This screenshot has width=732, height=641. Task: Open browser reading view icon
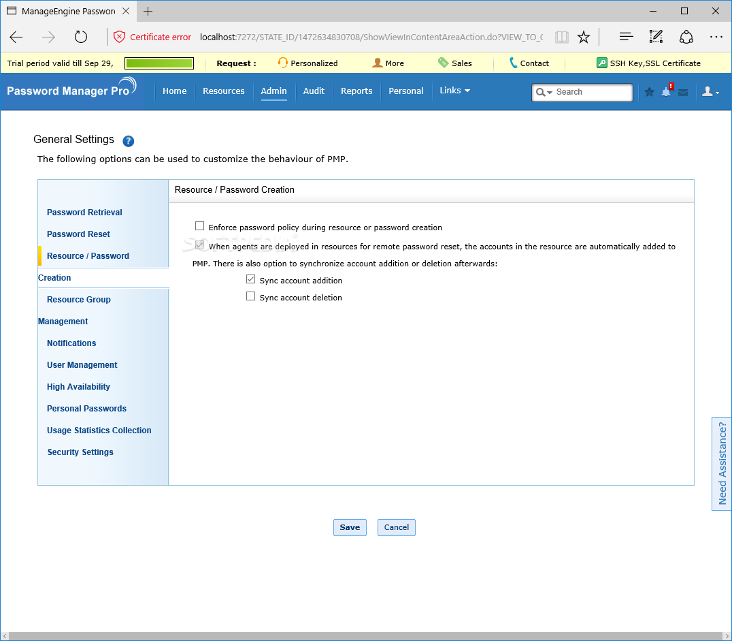click(562, 37)
